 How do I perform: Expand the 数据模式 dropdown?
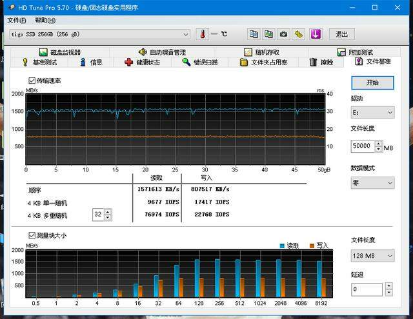[372, 183]
